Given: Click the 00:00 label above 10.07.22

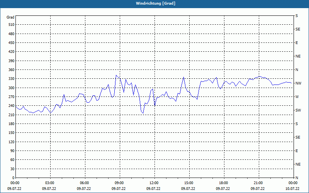Looking at the screenshot, I should click(x=293, y=183).
